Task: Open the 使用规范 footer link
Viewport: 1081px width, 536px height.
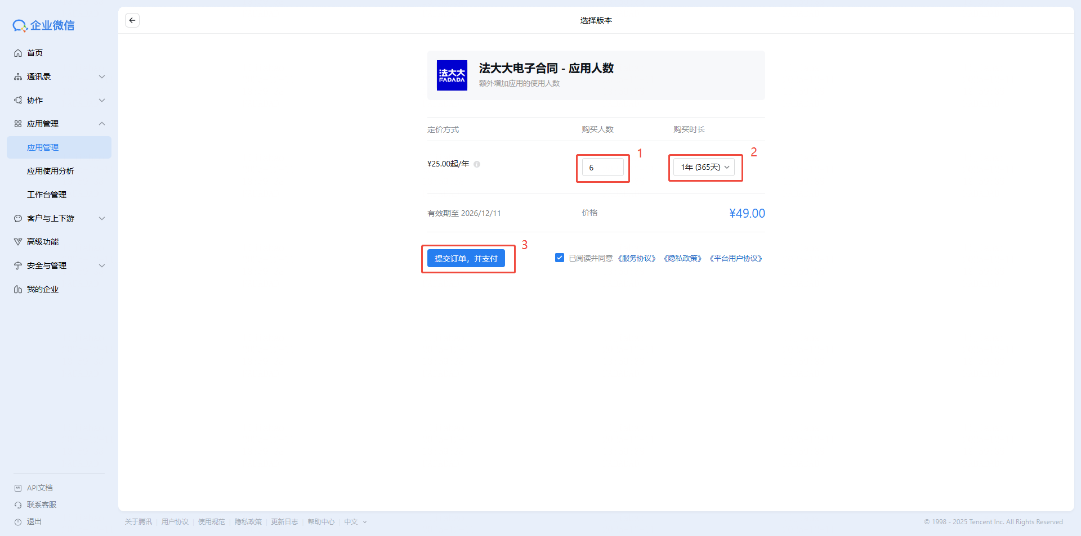Action: click(212, 522)
